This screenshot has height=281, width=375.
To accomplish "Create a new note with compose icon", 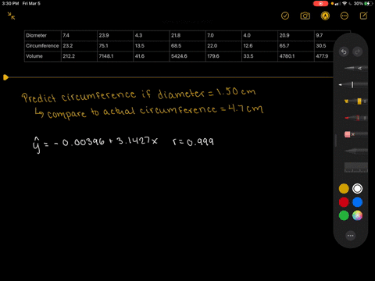I will 363,16.
